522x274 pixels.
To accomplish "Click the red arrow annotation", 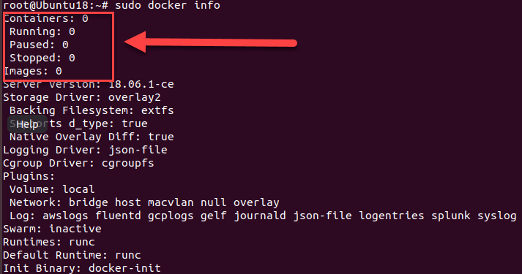I will tap(210, 42).
